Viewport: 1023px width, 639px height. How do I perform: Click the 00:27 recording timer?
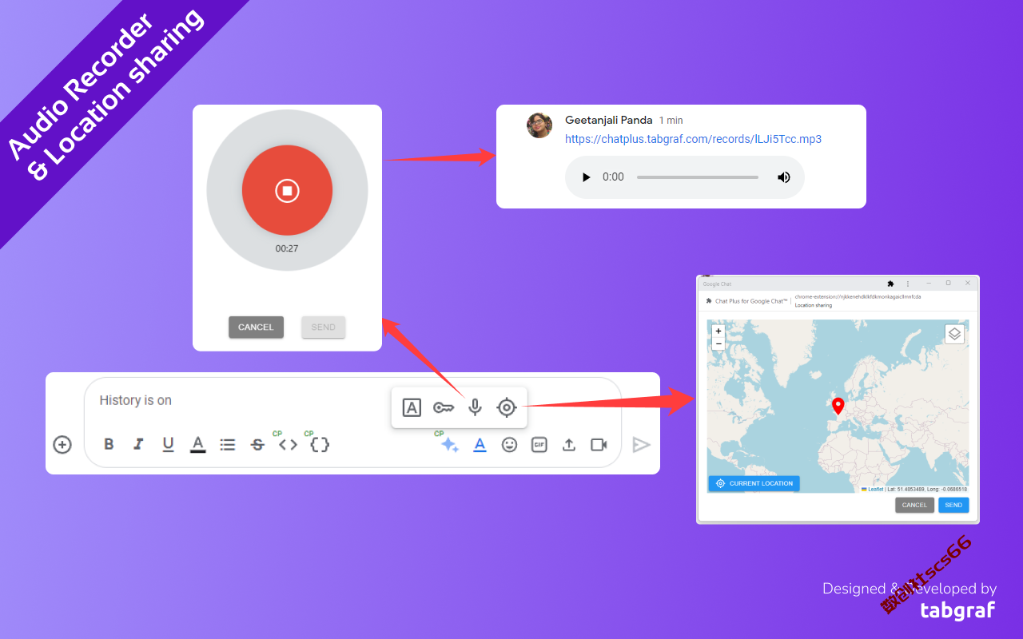tap(287, 248)
